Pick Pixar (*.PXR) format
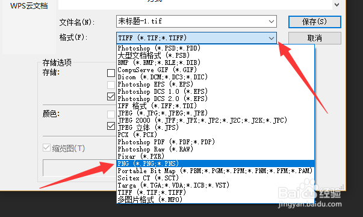The image size is (363, 217). [x=216, y=156]
